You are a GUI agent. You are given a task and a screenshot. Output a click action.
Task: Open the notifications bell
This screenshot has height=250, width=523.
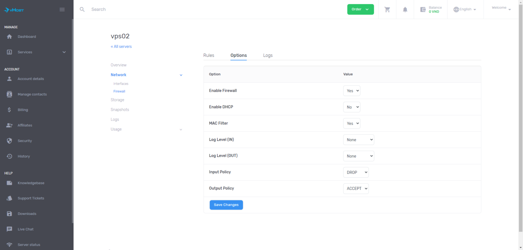(405, 10)
